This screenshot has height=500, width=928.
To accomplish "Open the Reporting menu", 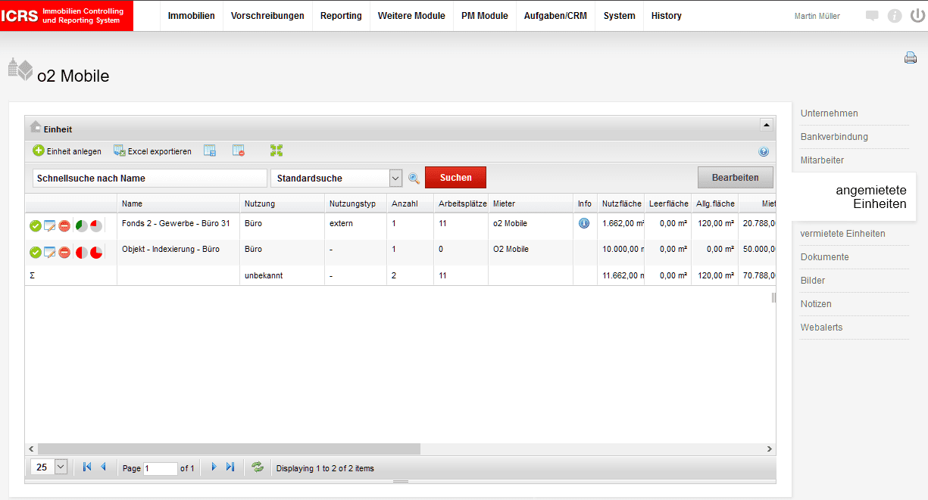I will (x=341, y=16).
